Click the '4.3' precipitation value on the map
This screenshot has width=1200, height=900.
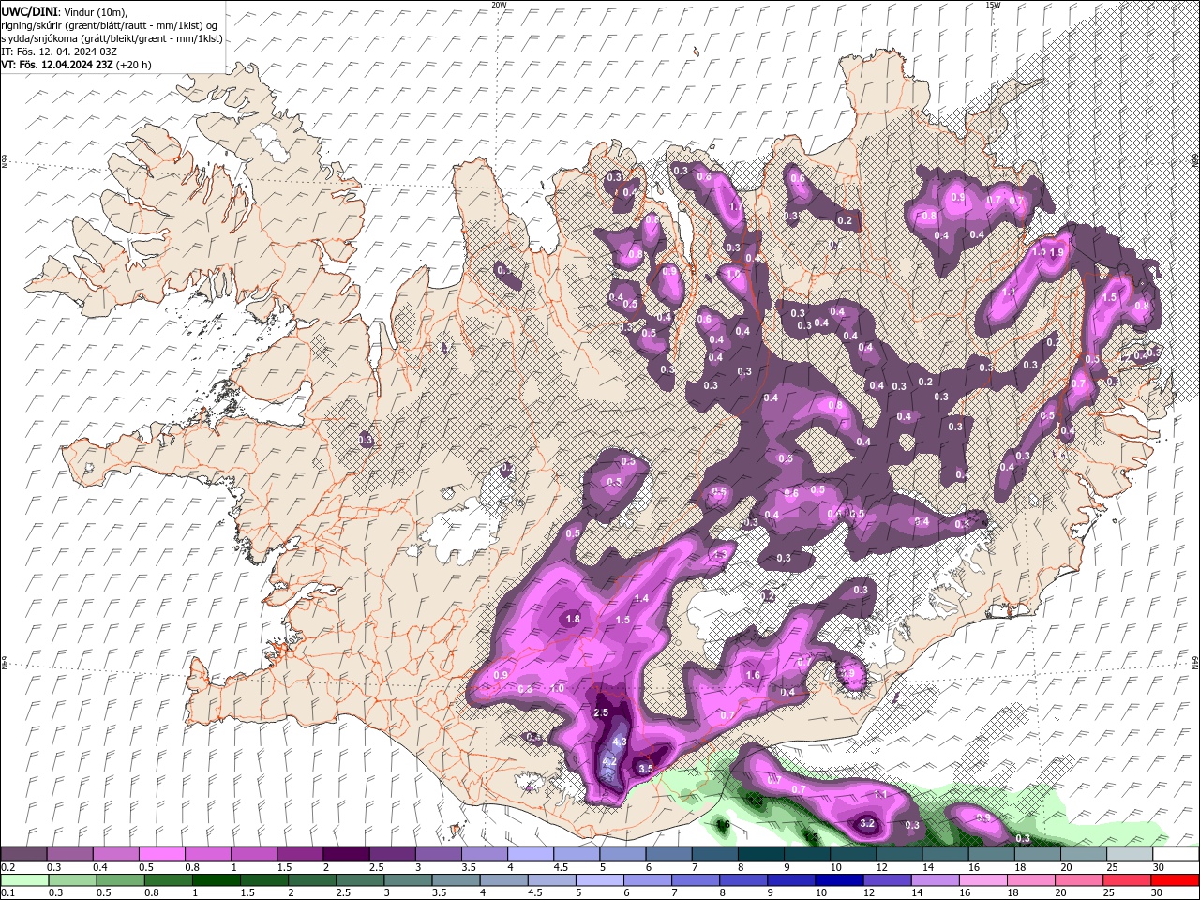(x=620, y=742)
